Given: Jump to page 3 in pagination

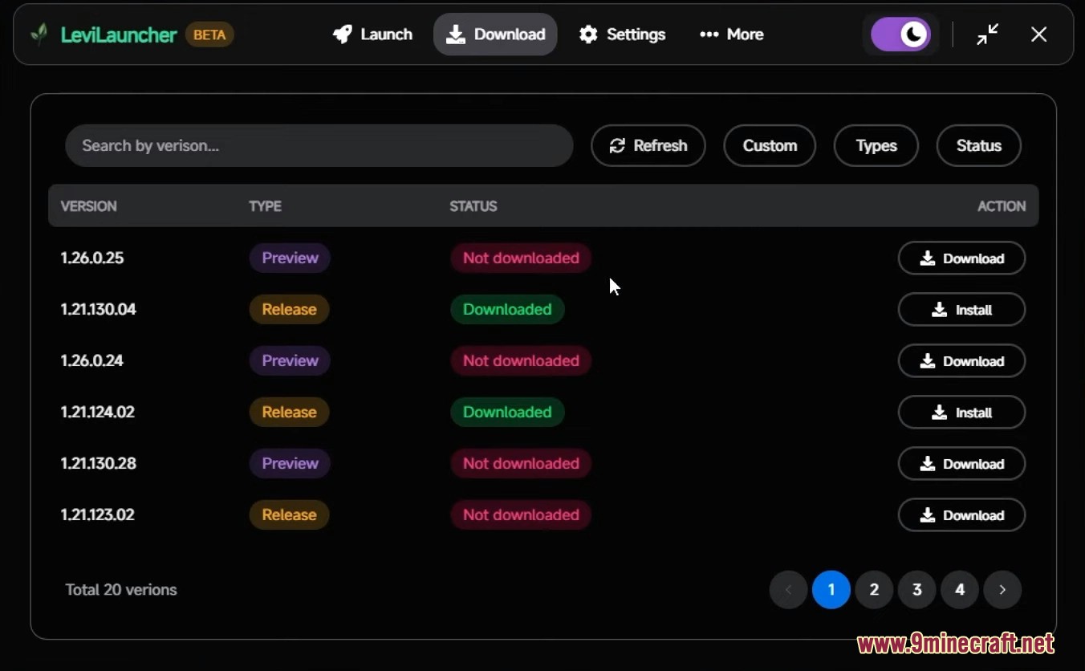Looking at the screenshot, I should point(916,590).
